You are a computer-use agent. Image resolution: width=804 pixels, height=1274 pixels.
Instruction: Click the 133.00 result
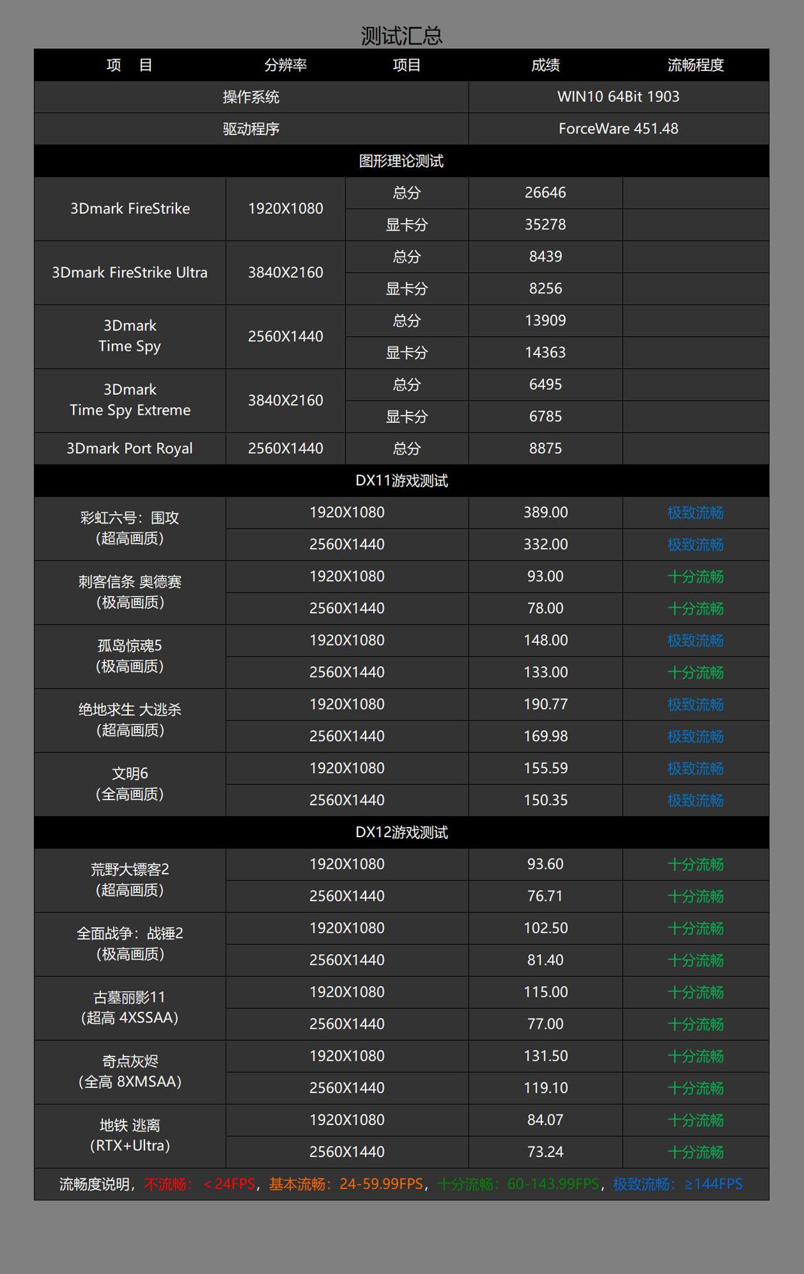[545, 673]
